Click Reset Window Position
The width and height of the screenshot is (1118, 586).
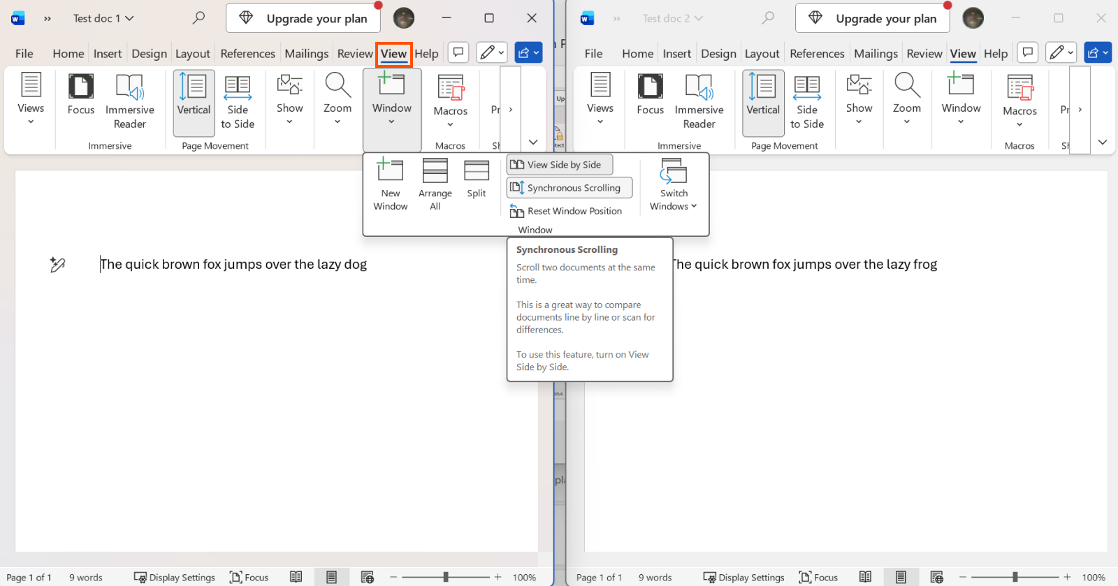pos(566,211)
